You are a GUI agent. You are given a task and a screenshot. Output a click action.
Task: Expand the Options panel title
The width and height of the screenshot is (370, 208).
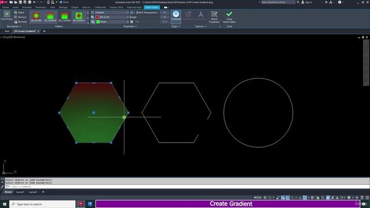(x=201, y=27)
